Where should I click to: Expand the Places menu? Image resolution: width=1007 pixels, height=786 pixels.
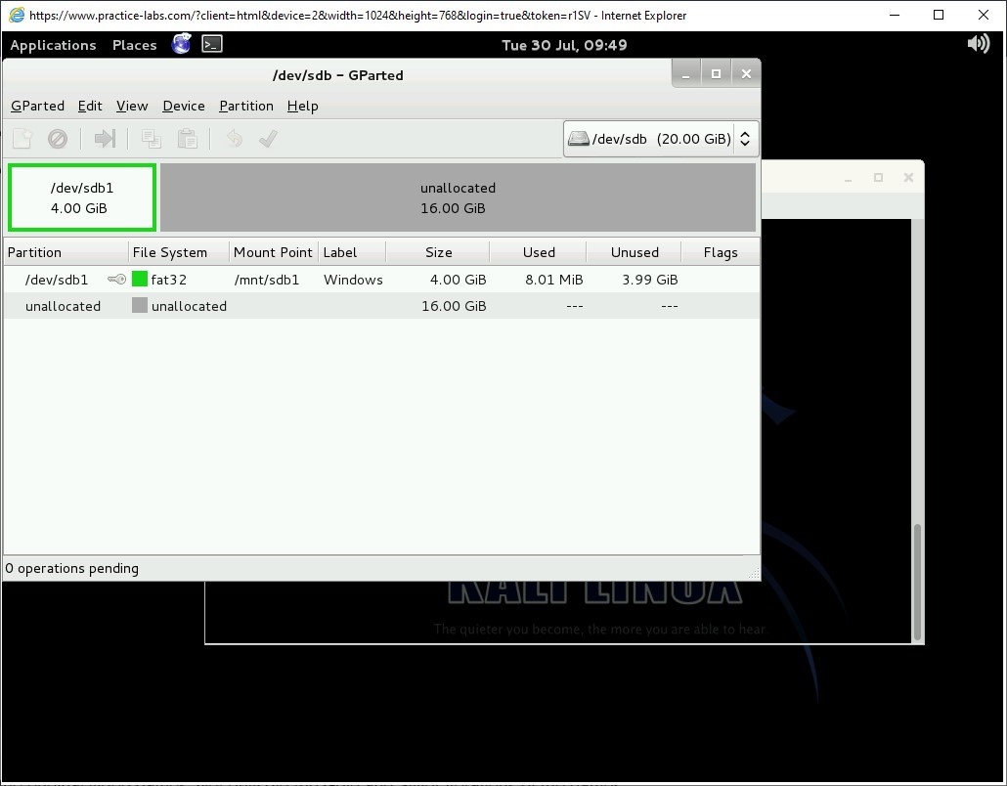(x=134, y=45)
